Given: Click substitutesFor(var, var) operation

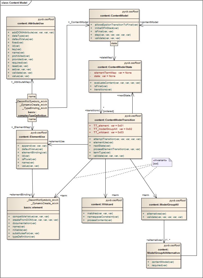Looking at the screenshot, I should coord(26,233).
